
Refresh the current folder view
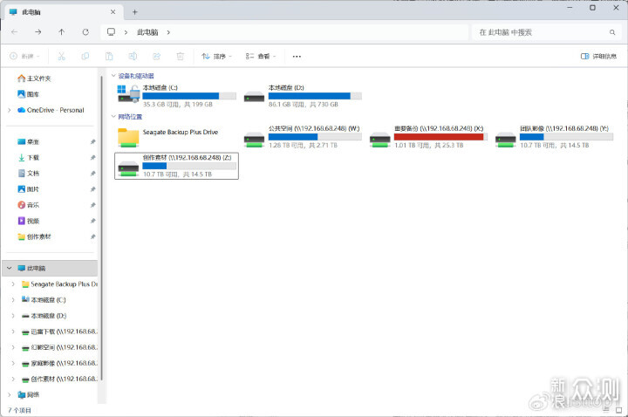pos(85,32)
